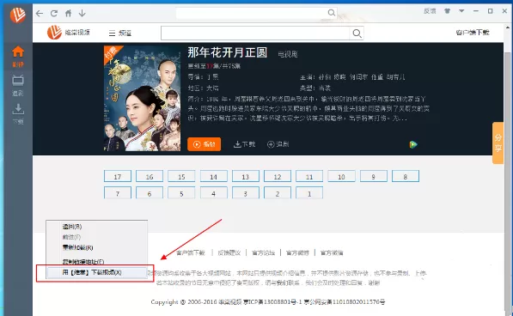The height and width of the screenshot is (316, 513).
Task: Click the 胡杏儿 cast name
Action: coord(395,77)
